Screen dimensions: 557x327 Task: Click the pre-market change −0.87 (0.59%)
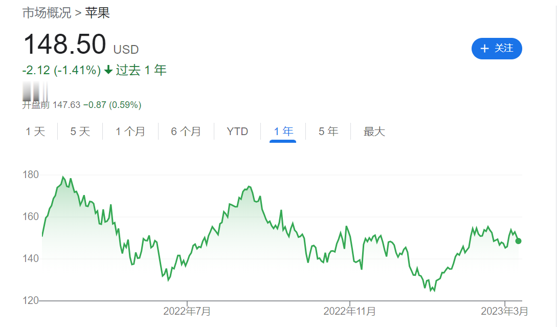tap(112, 105)
